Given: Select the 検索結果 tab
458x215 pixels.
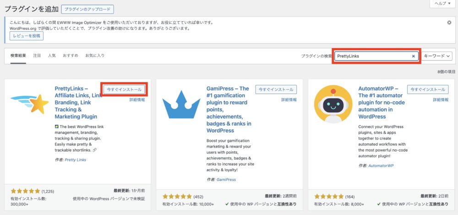Looking at the screenshot, I should pyautogui.click(x=18, y=55).
